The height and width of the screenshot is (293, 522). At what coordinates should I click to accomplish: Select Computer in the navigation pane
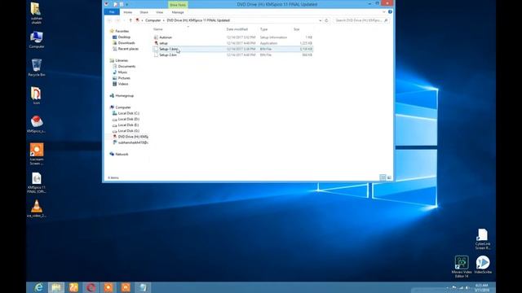[x=123, y=107]
